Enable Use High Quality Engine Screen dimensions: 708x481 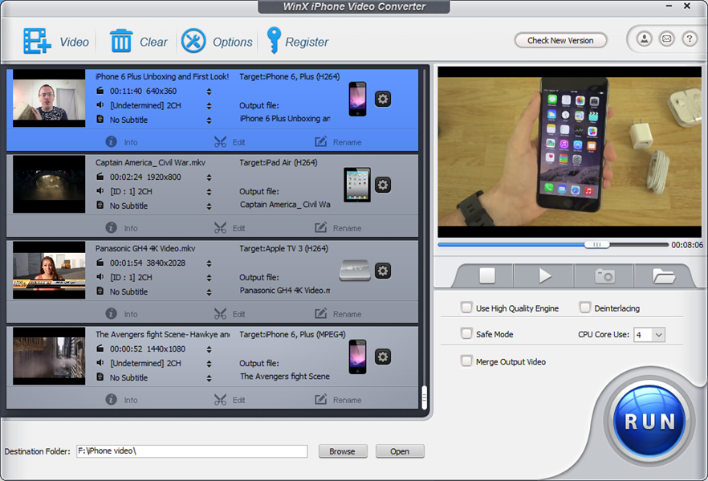[466, 308]
